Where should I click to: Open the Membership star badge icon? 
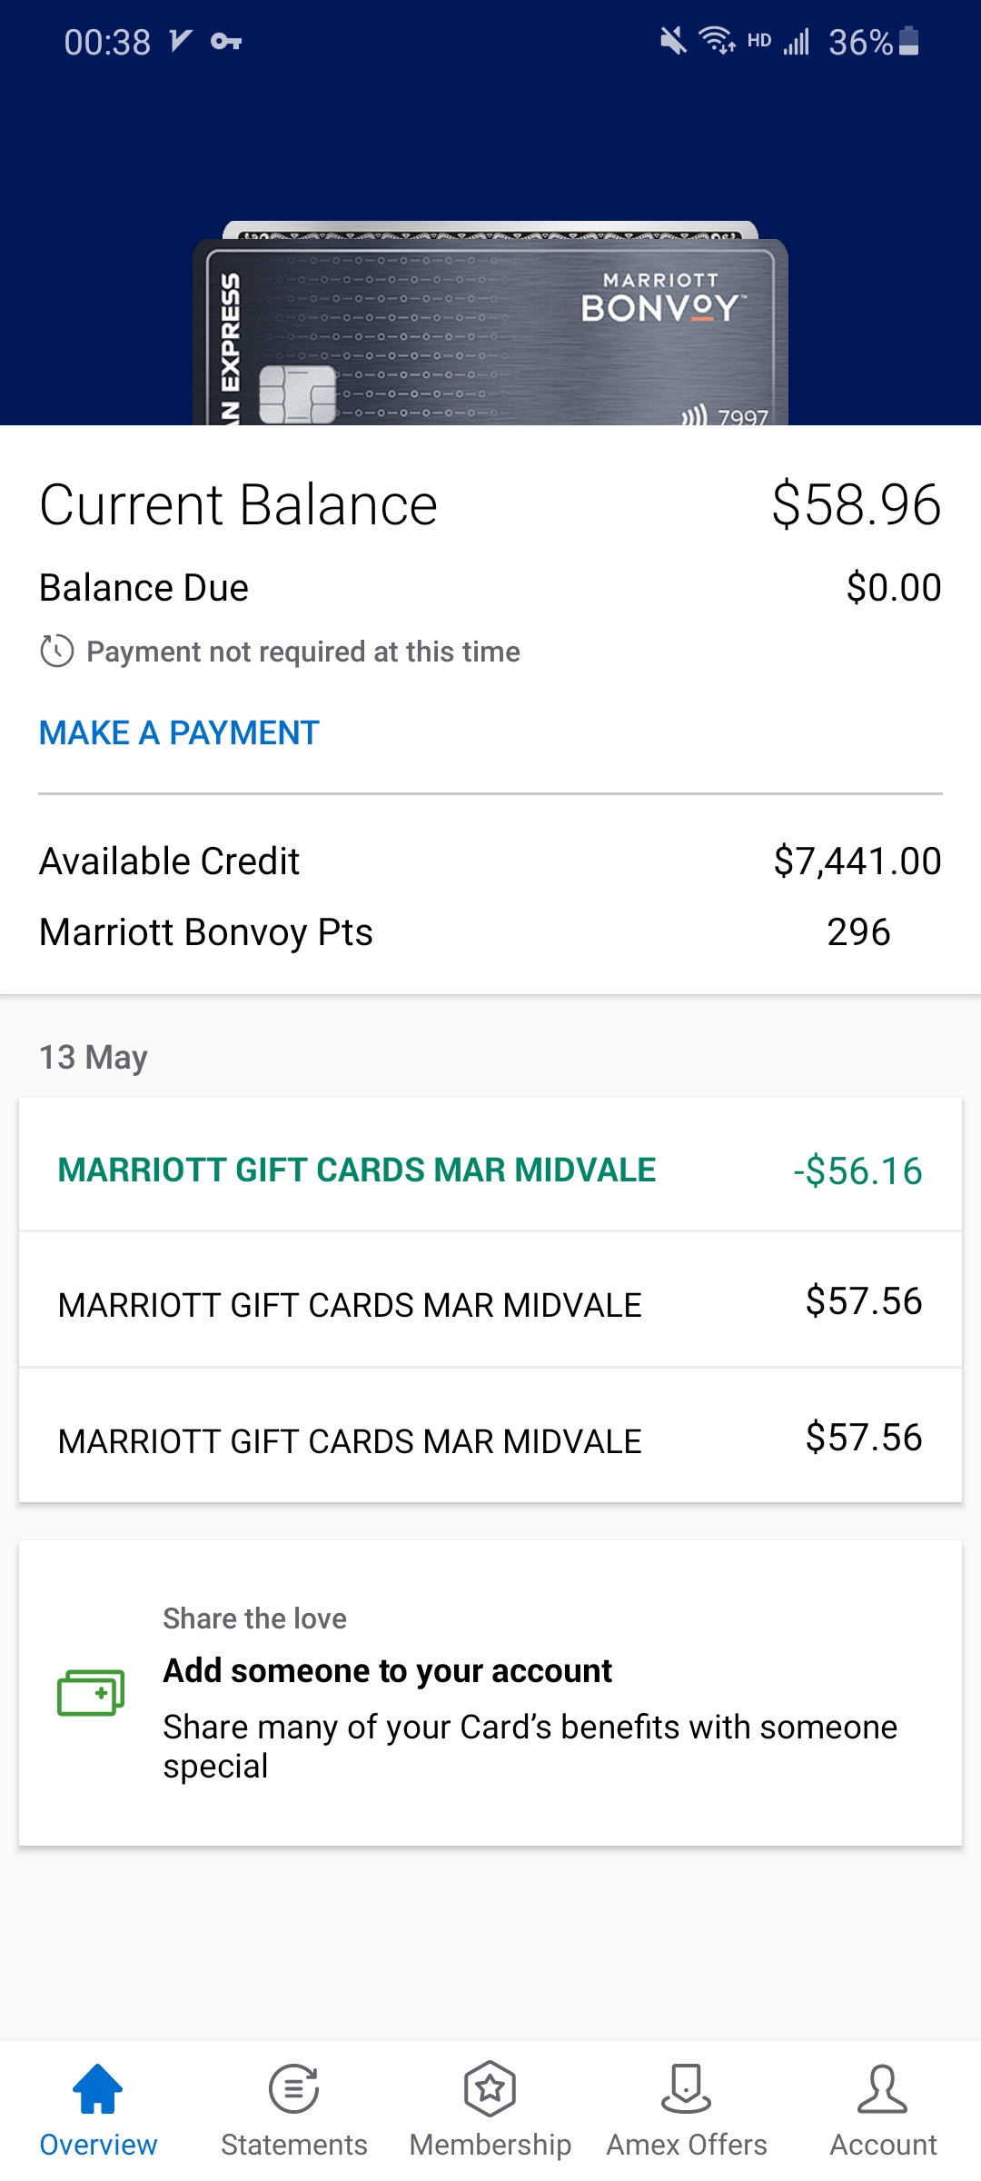(490, 2088)
